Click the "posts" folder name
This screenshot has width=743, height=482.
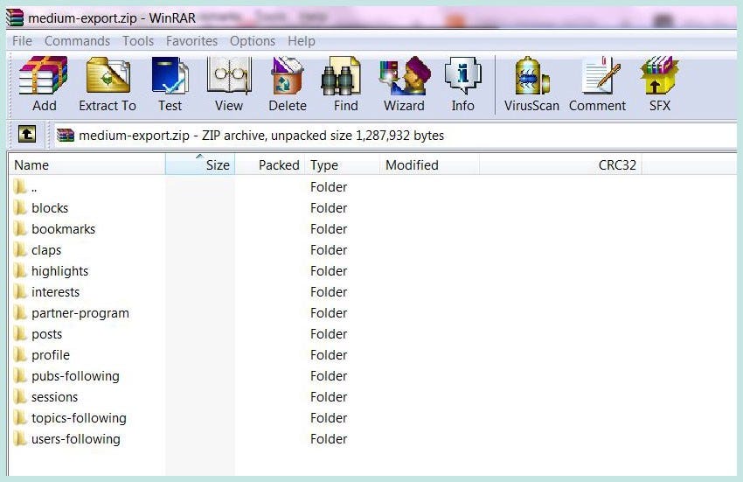46,334
